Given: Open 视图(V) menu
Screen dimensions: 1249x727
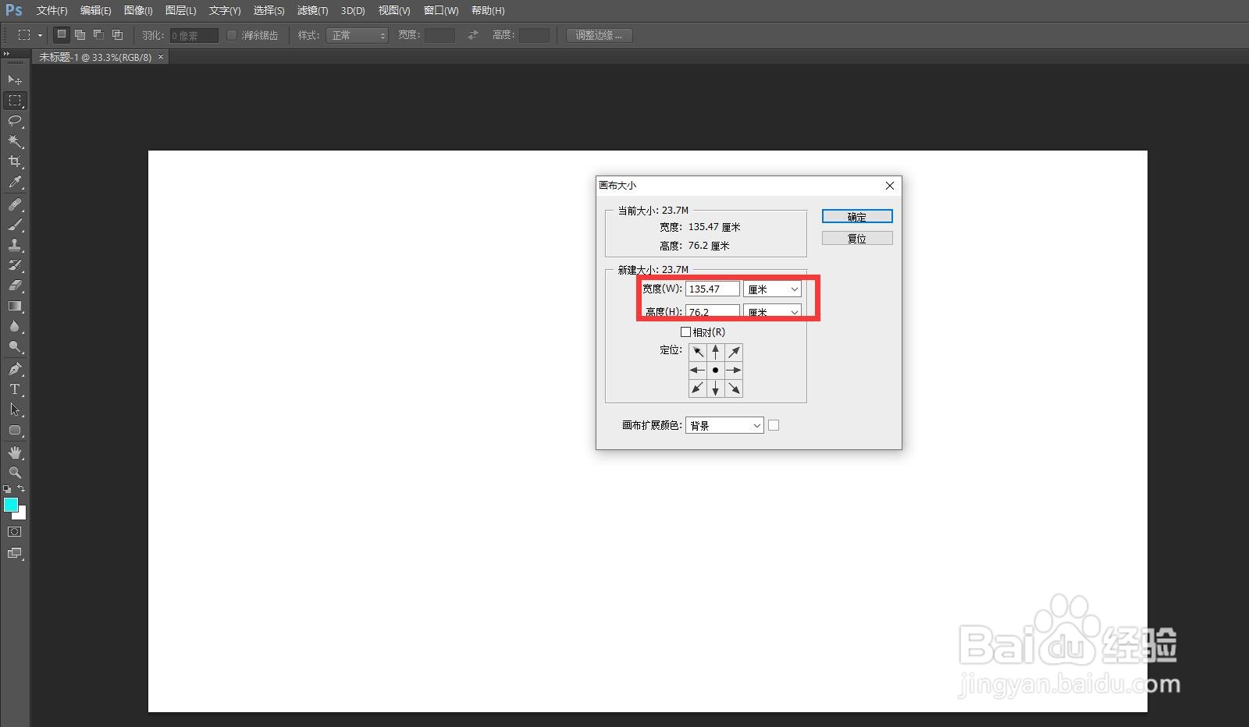Looking at the screenshot, I should (x=393, y=10).
